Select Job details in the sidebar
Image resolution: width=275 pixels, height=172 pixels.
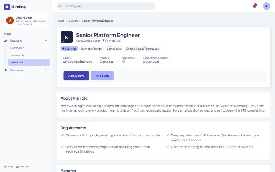(29, 62)
